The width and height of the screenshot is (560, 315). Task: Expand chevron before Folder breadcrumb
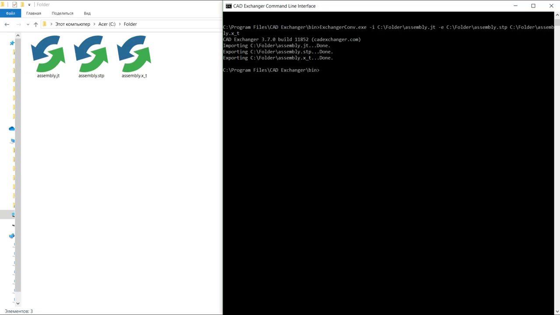(120, 24)
